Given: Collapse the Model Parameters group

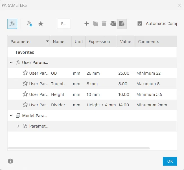Looking at the screenshot, I should 11,115.
